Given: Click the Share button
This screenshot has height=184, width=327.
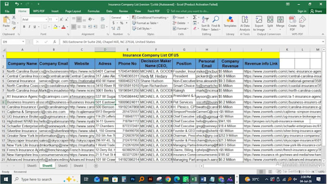Looking at the screenshot, I should click(316, 11).
